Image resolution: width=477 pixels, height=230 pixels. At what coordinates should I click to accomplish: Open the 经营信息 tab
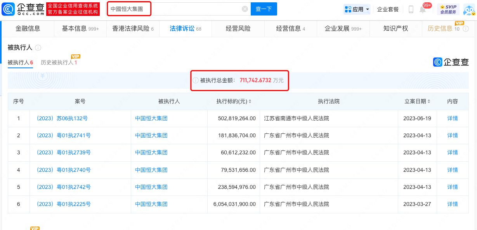[291, 28]
